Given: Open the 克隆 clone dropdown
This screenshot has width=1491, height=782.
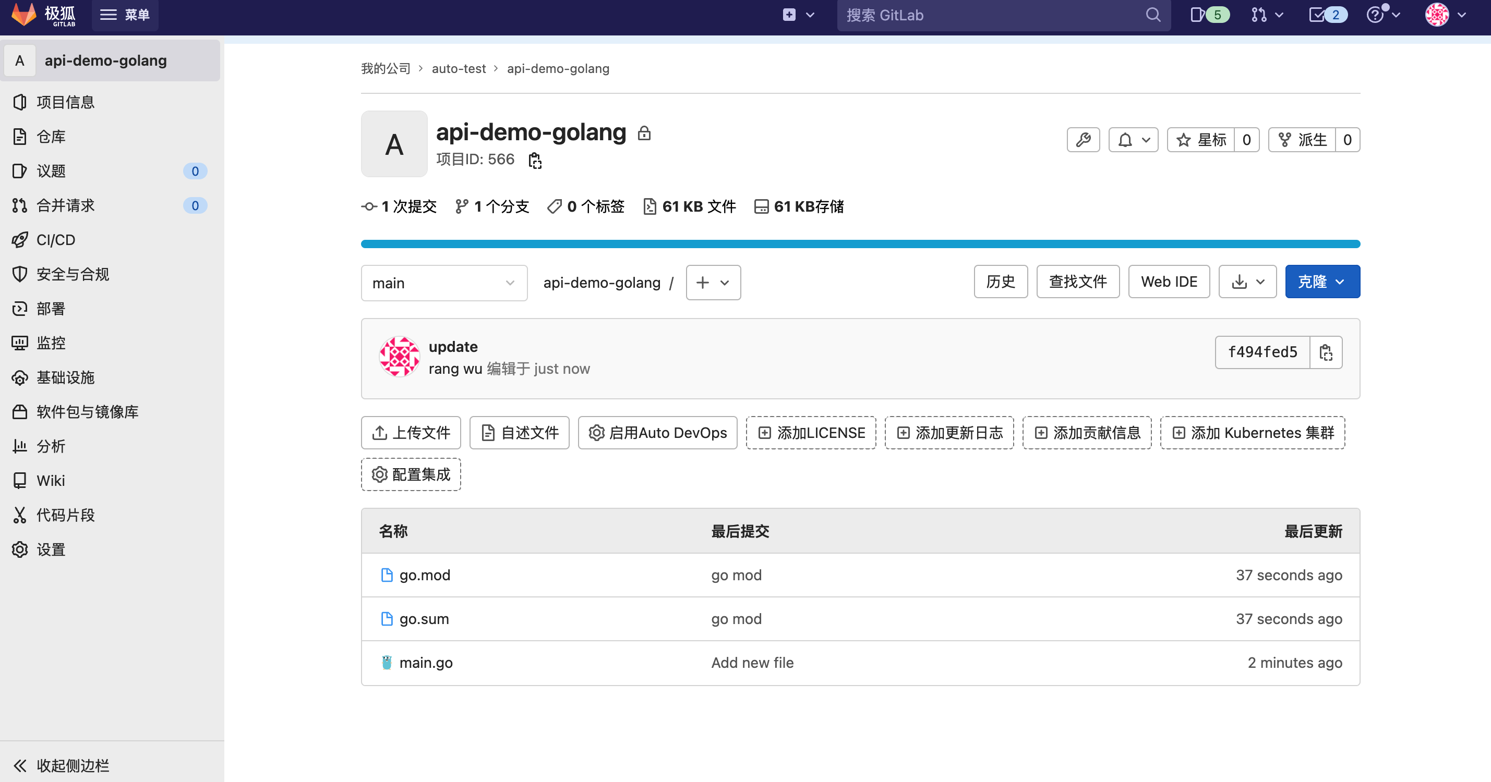Looking at the screenshot, I should [1322, 282].
